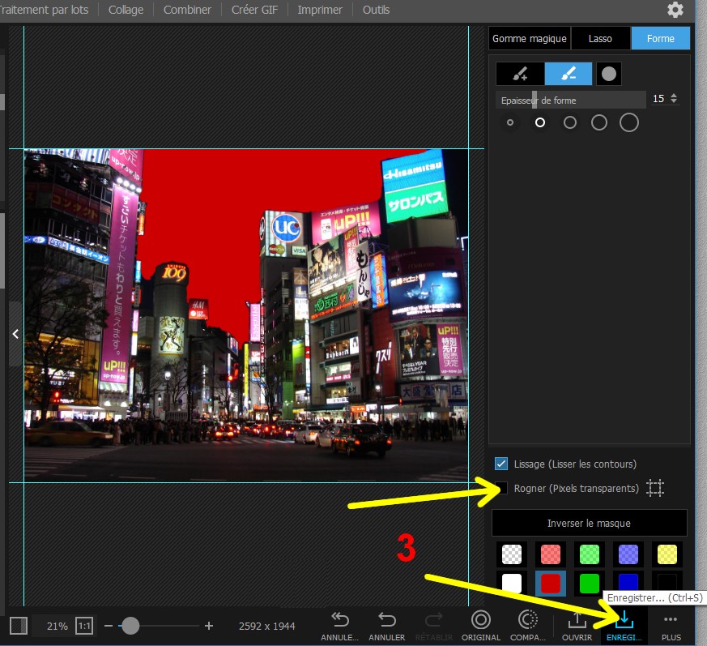This screenshot has width=707, height=646.
Task: Click the ANNULER undo icon
Action: click(387, 626)
